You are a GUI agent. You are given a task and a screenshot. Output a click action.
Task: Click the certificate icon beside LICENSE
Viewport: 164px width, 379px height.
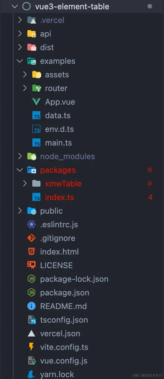(31, 265)
